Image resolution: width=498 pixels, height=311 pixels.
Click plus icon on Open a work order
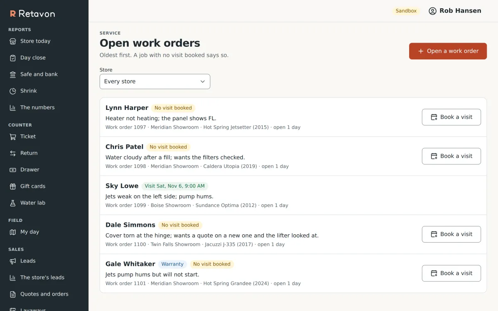click(421, 51)
